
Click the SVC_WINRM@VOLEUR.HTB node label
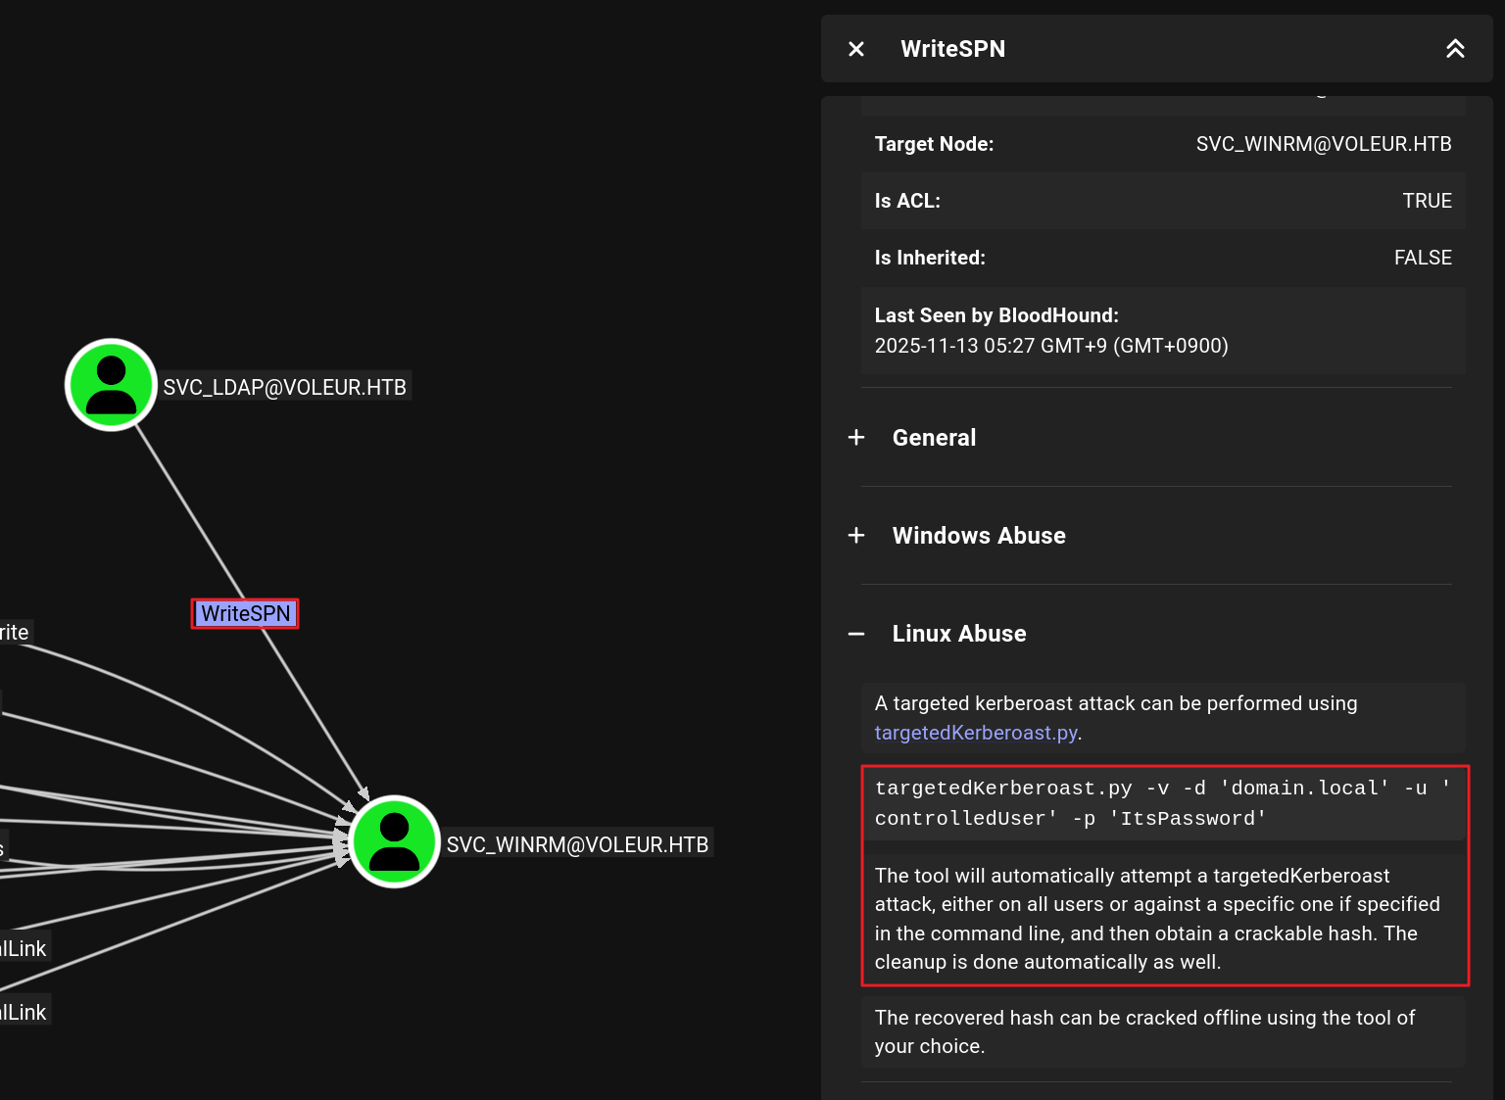[x=577, y=844]
